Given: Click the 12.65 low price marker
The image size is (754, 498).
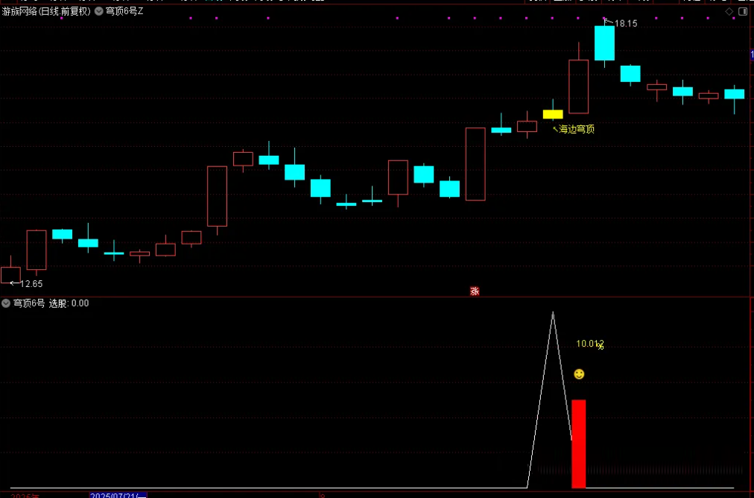Looking at the screenshot, I should coord(31,284).
